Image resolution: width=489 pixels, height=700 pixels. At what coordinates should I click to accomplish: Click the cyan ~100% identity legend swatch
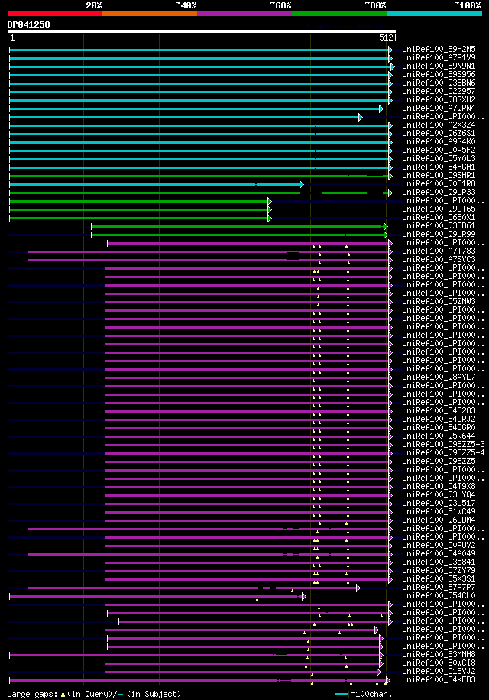coord(434,14)
